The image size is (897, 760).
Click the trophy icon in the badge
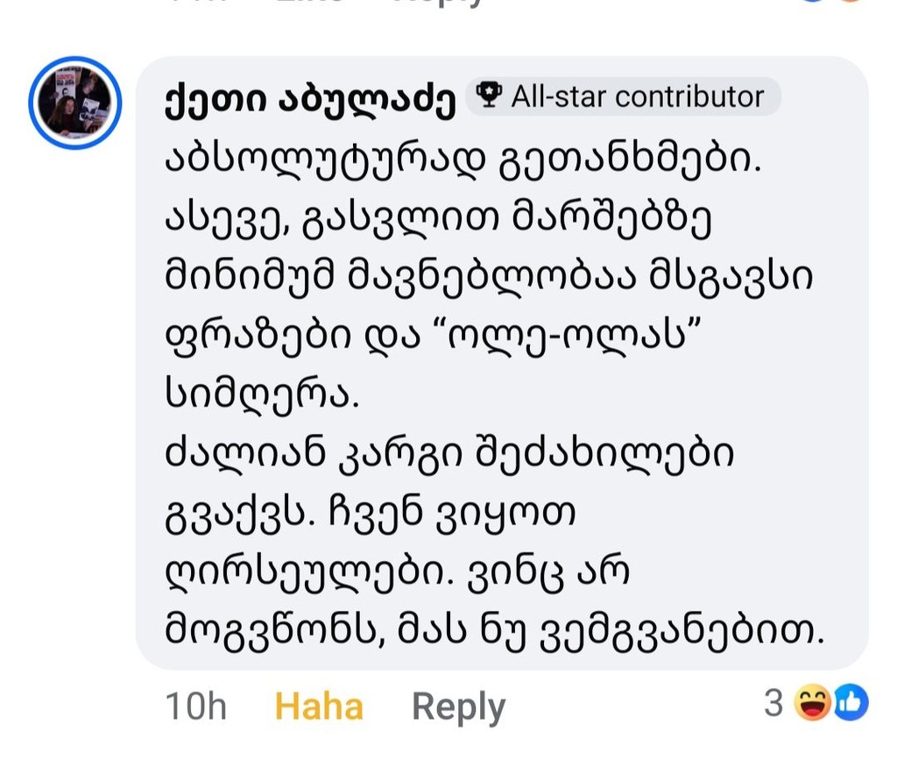tap(489, 95)
